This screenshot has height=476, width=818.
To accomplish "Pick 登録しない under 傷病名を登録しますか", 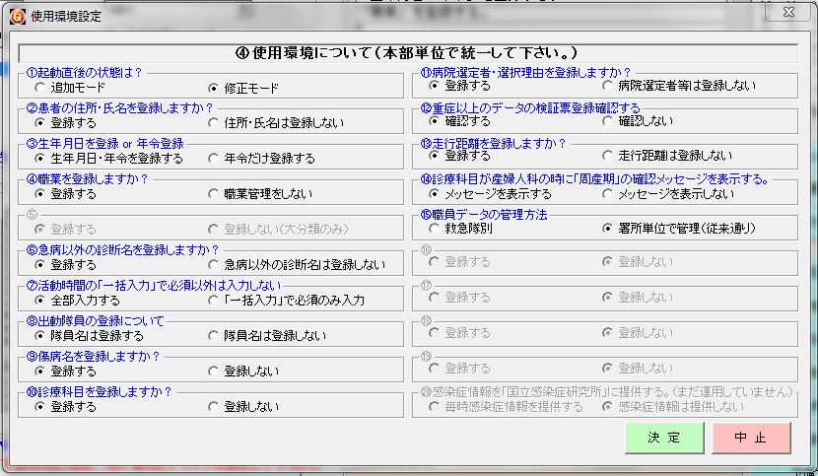I will pos(213,372).
